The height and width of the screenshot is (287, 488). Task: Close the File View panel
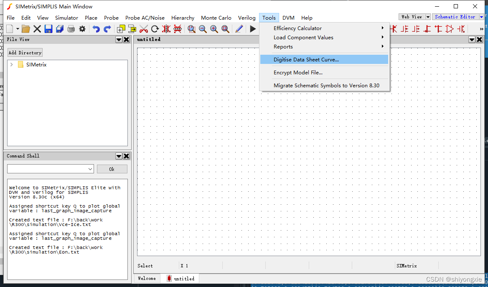click(126, 40)
